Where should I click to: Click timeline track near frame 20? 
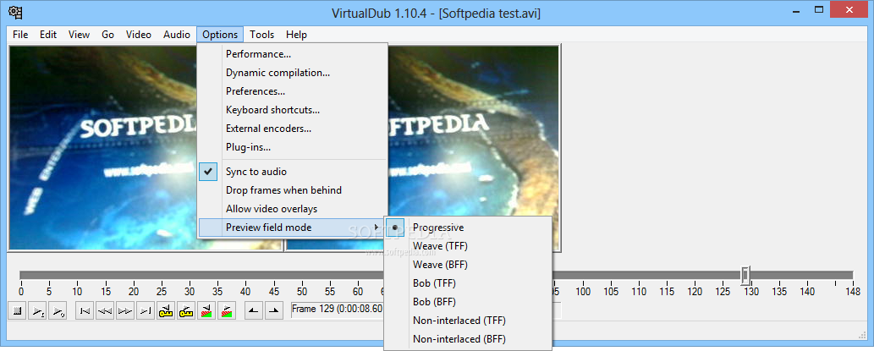(133, 275)
